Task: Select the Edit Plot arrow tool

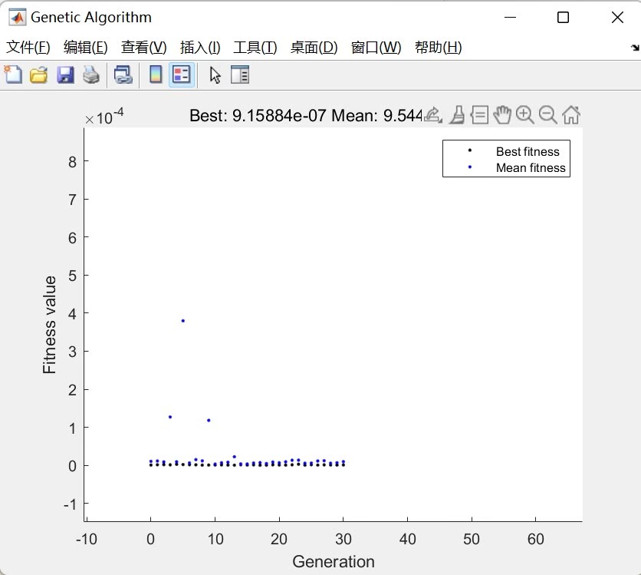Action: [x=215, y=75]
